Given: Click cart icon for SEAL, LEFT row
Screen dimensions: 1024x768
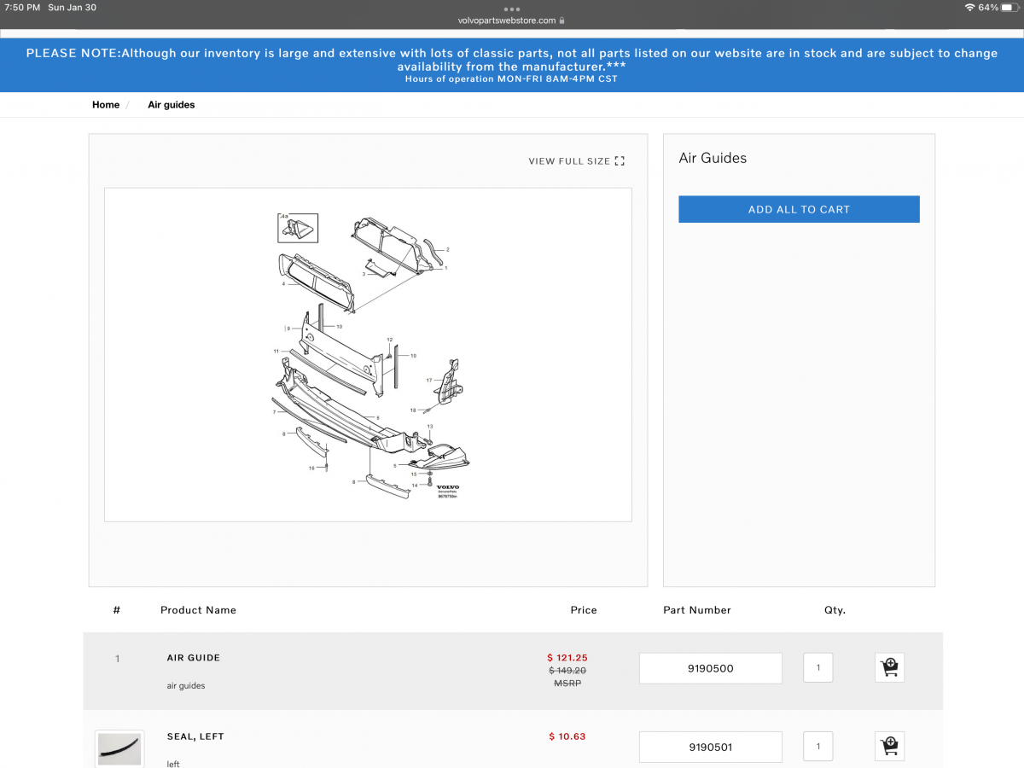Looking at the screenshot, I should [x=889, y=746].
